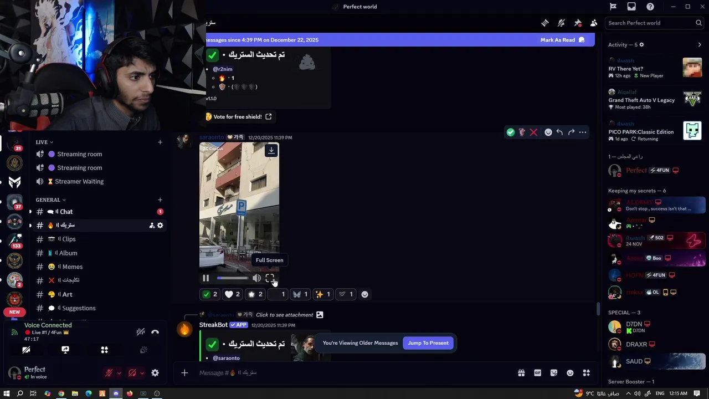This screenshot has width=709, height=399.
Task: Disconnect from voice call
Action: [x=155, y=331]
